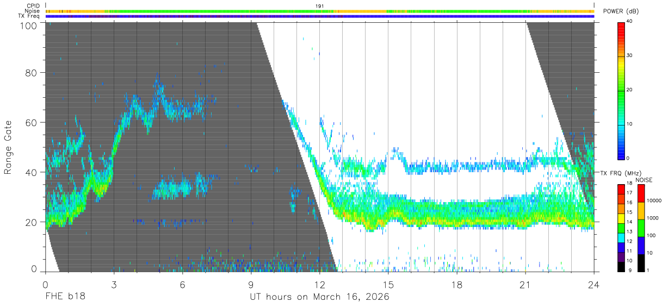Click the CPID value 191

coord(320,6)
